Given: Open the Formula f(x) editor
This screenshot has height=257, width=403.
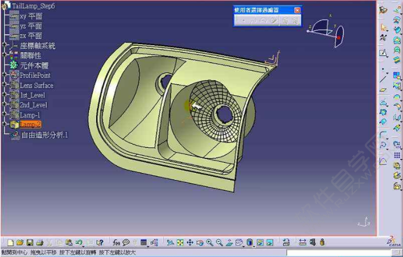Looking at the screenshot, I should click(x=116, y=242).
